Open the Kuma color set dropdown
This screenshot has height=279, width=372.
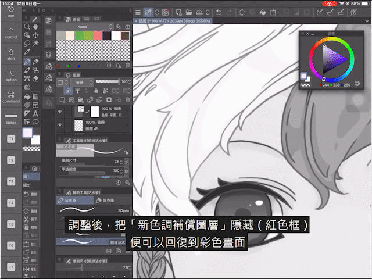point(85,27)
